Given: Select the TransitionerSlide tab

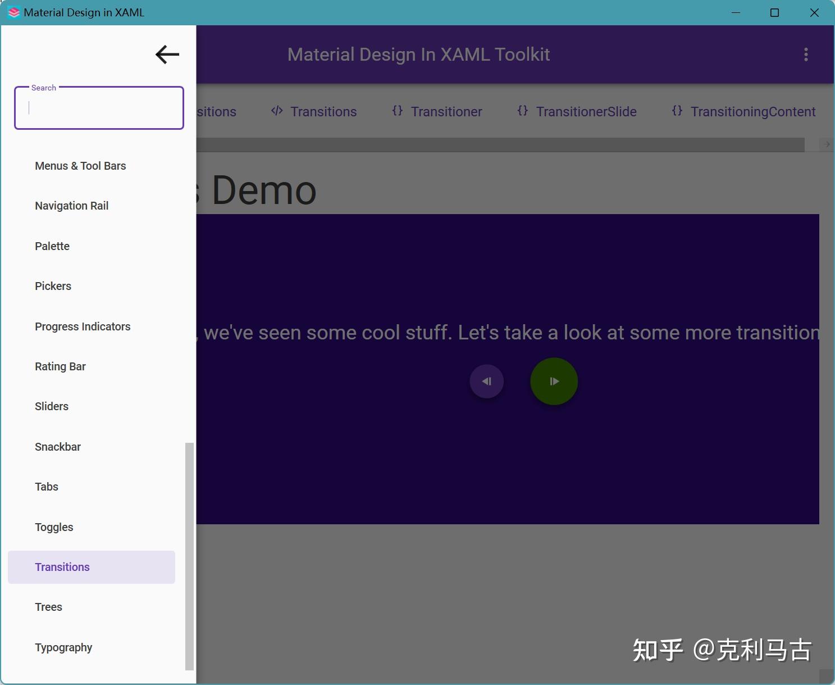Looking at the screenshot, I should (x=586, y=111).
